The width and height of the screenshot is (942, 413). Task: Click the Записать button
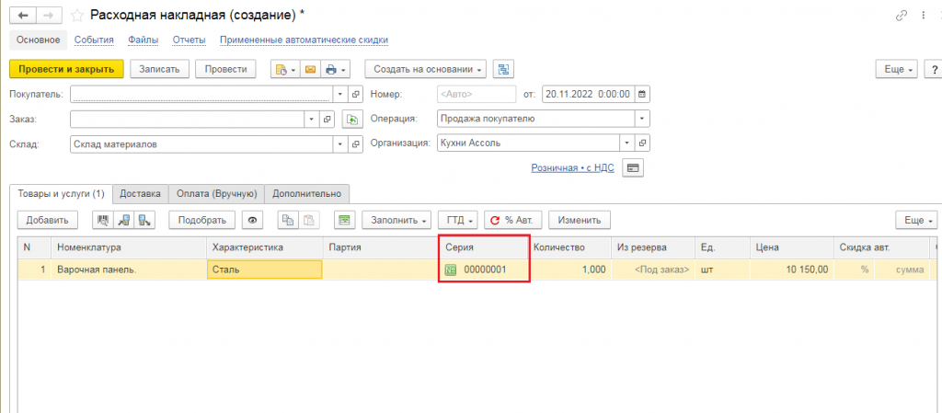coord(160,69)
